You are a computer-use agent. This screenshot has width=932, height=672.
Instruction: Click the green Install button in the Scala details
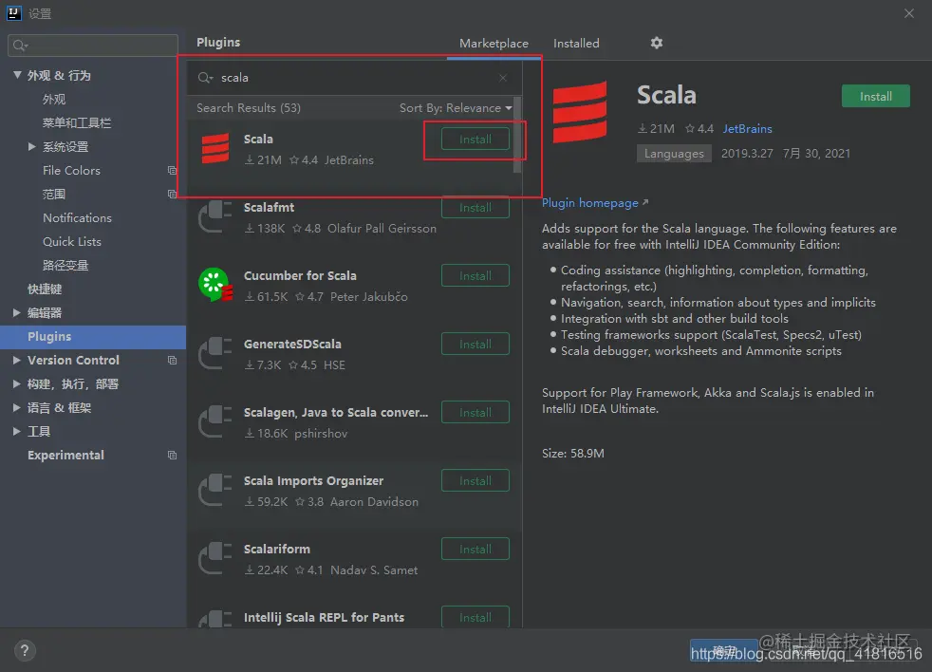876,97
